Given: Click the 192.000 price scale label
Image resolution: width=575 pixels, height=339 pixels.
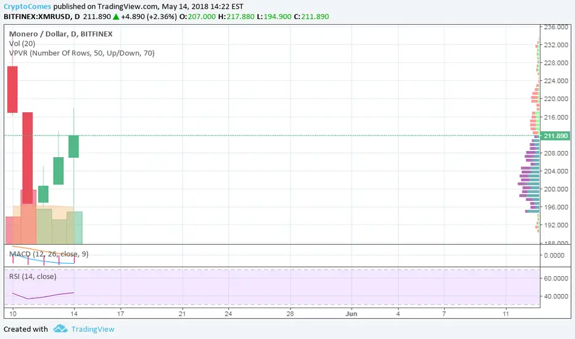Looking at the screenshot, I should [556, 224].
